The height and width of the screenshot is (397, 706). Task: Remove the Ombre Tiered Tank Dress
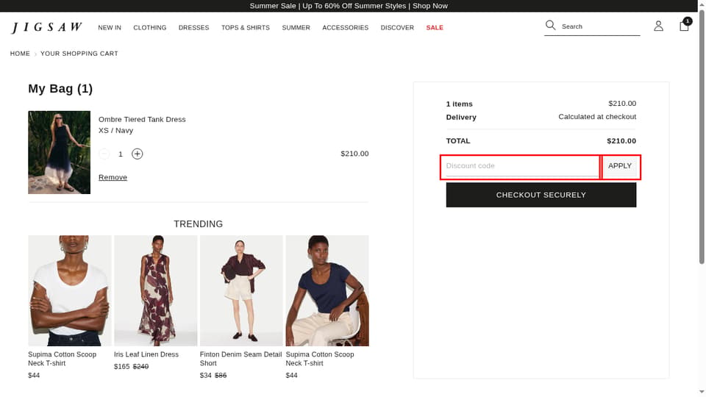coord(113,177)
